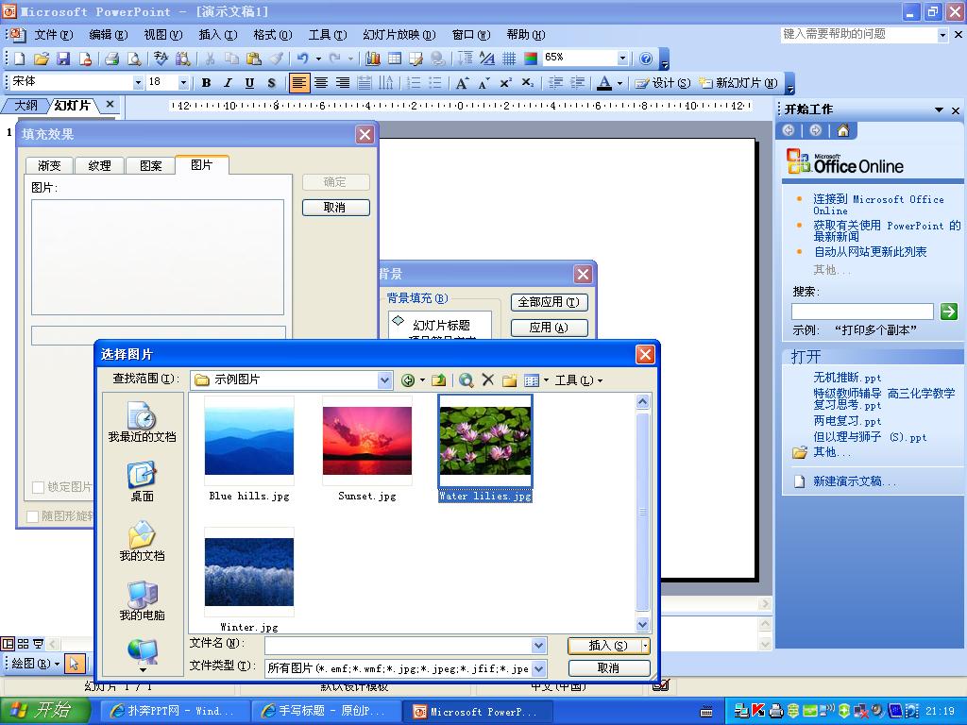Click the Up One Level folder icon

point(438,380)
